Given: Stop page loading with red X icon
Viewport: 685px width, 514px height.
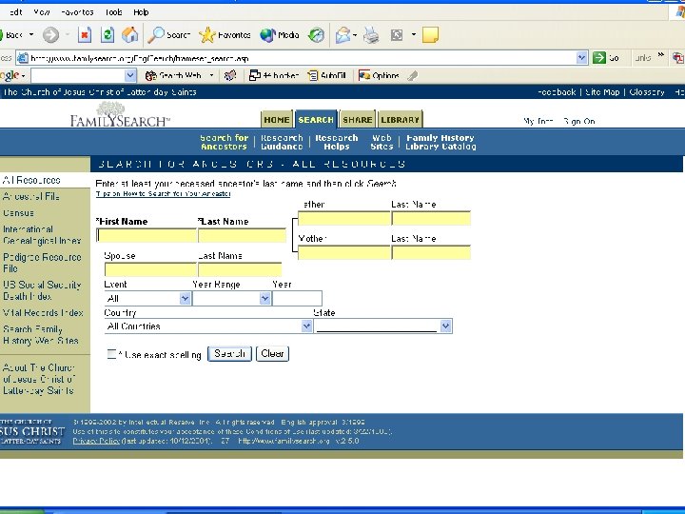Looking at the screenshot, I should point(85,35).
